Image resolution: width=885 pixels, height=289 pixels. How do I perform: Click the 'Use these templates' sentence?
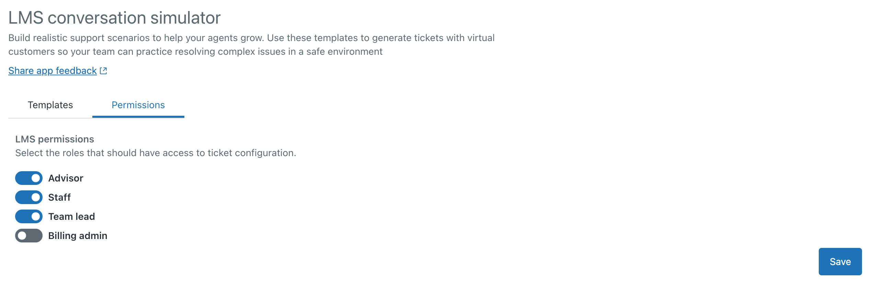(378, 38)
